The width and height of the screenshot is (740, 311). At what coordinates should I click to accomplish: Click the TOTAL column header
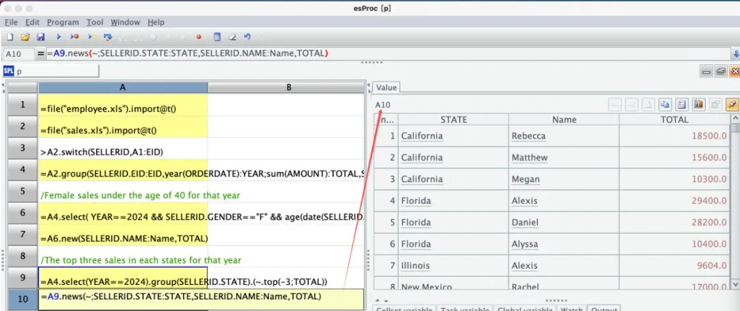[x=674, y=120]
